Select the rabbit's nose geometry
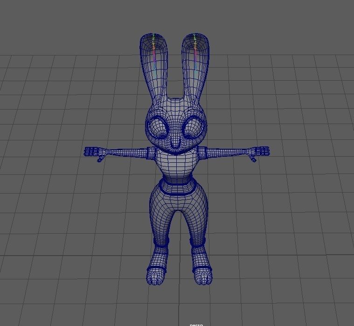Viewport: 354px width, 326px height. 176,143
